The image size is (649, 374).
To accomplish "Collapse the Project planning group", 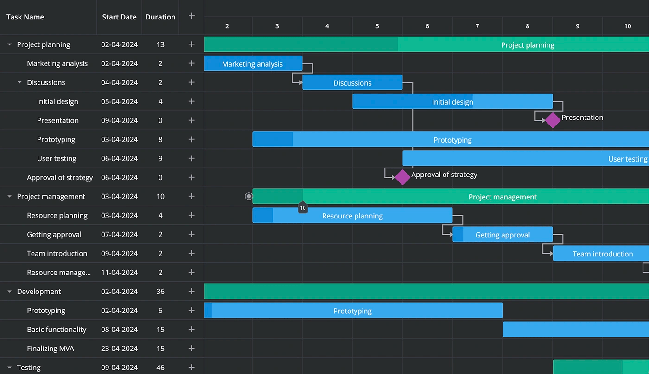I will (x=9, y=45).
